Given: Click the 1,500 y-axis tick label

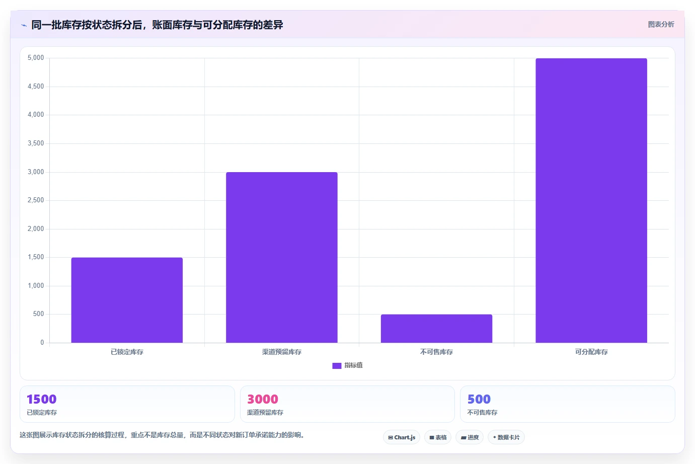Looking at the screenshot, I should pos(36,257).
